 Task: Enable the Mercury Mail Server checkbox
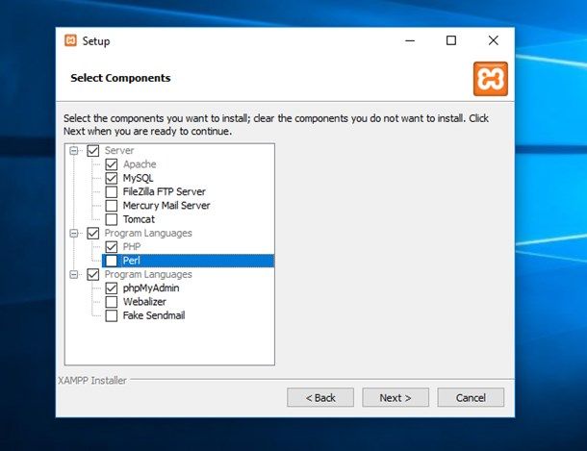tap(112, 206)
